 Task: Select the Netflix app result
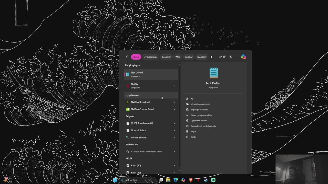[151, 86]
